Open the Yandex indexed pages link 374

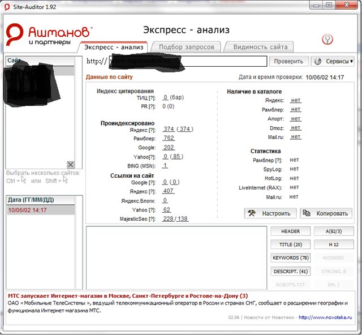[169, 130]
